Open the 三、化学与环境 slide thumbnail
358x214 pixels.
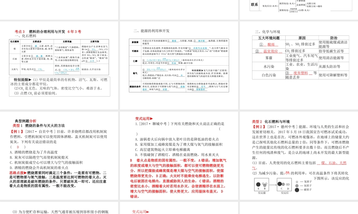[299, 65]
